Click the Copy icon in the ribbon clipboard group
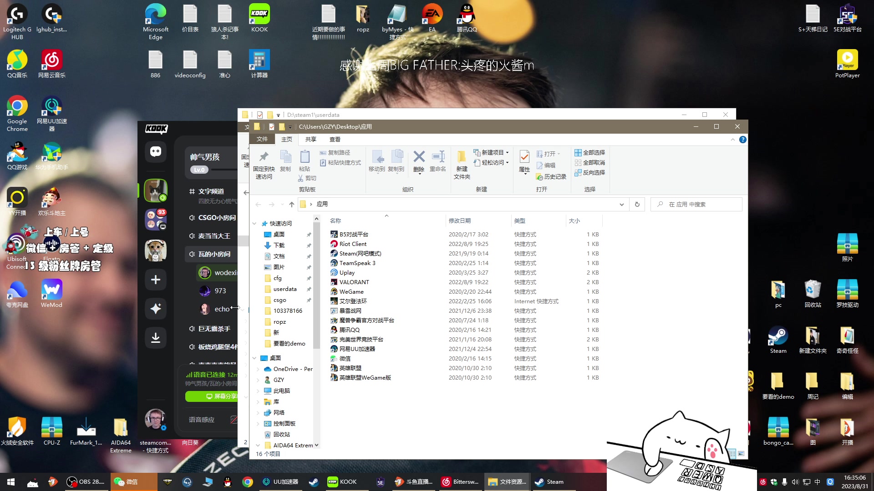 285,157
